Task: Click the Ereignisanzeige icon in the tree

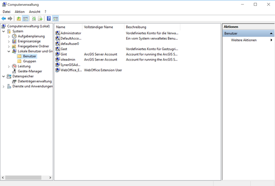Action: coord(14,41)
